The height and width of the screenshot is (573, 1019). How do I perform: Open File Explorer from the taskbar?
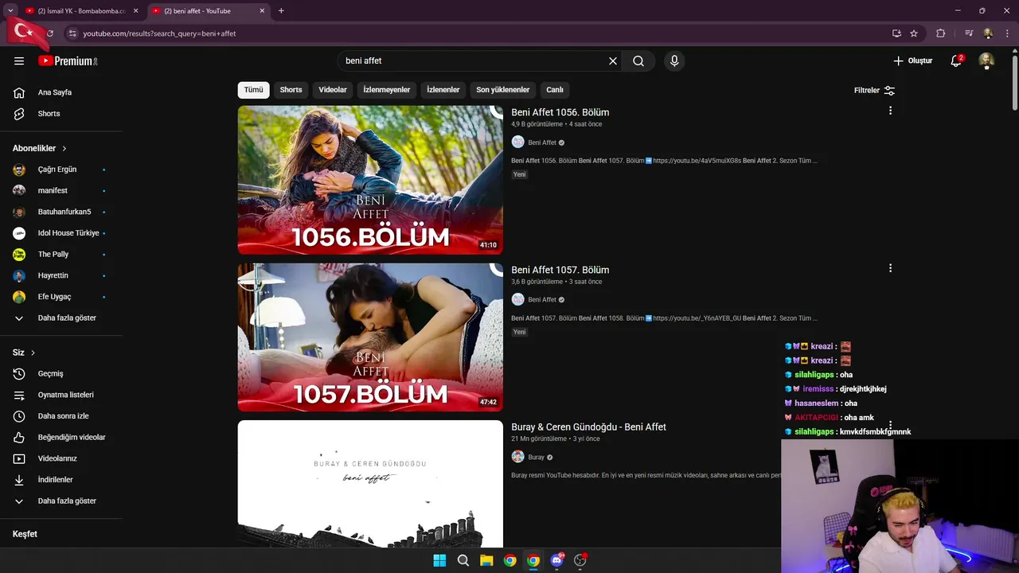pos(486,560)
